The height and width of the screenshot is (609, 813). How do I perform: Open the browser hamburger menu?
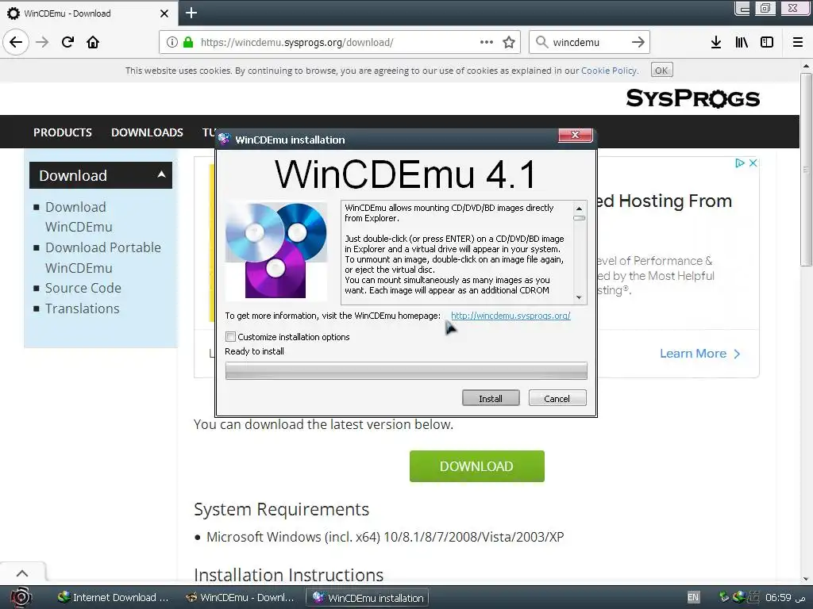tap(798, 42)
